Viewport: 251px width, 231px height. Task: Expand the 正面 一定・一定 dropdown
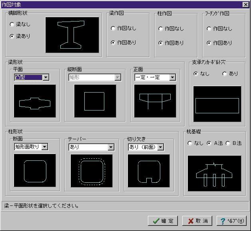tap(172, 77)
